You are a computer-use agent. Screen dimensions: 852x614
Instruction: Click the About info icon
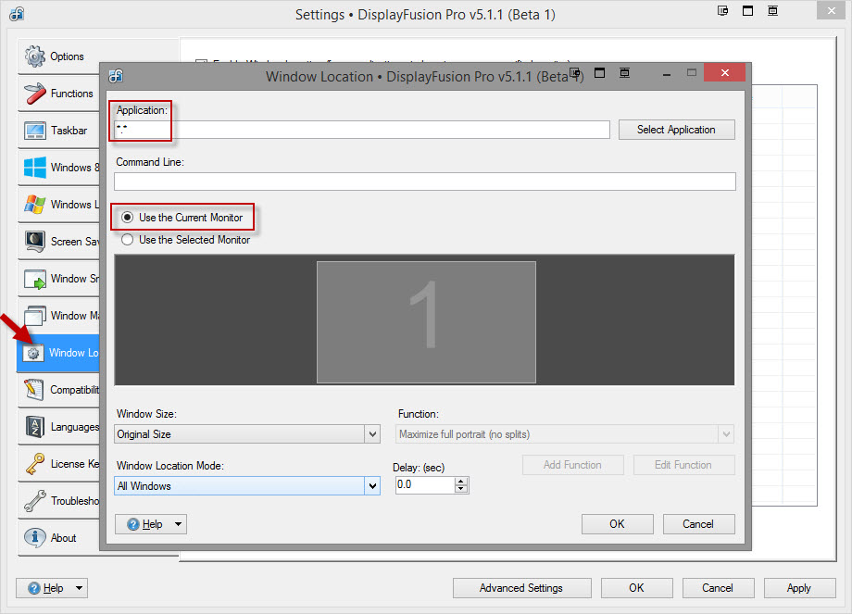[35, 538]
